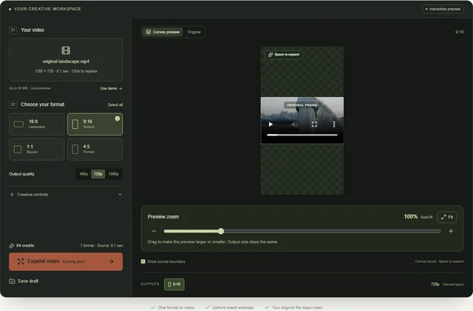Click the Save draft folder icon
The height and width of the screenshot is (311, 473).
(12, 281)
